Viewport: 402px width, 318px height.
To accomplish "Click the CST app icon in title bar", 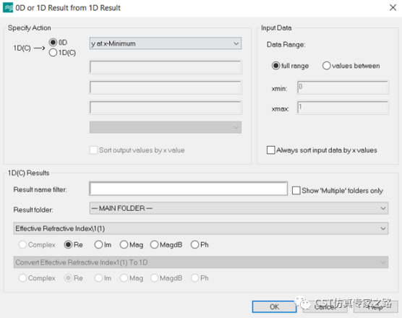I will tap(8, 8).
